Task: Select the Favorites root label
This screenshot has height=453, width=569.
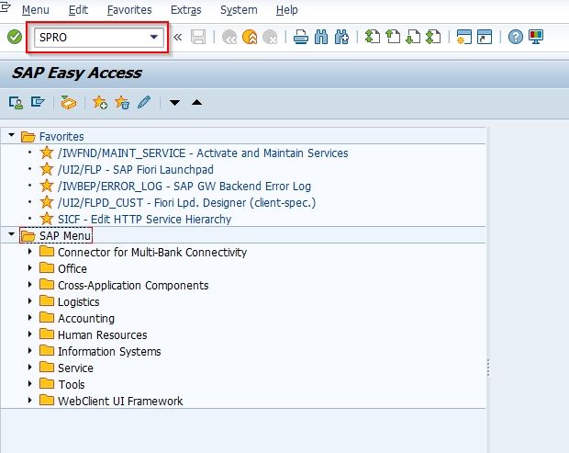Action: pos(61,137)
